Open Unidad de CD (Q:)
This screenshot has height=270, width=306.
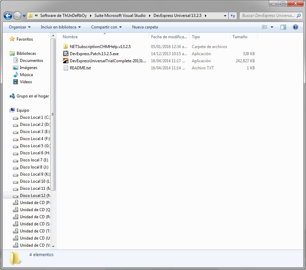[35, 210]
